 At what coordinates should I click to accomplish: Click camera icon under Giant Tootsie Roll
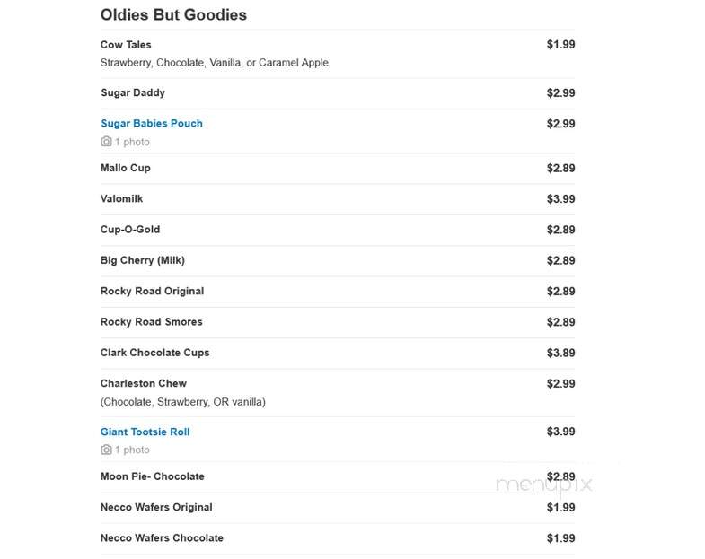click(x=106, y=450)
